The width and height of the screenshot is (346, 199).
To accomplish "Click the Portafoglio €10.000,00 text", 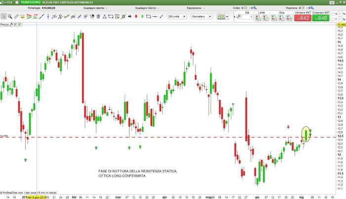I will (x=42, y=8).
